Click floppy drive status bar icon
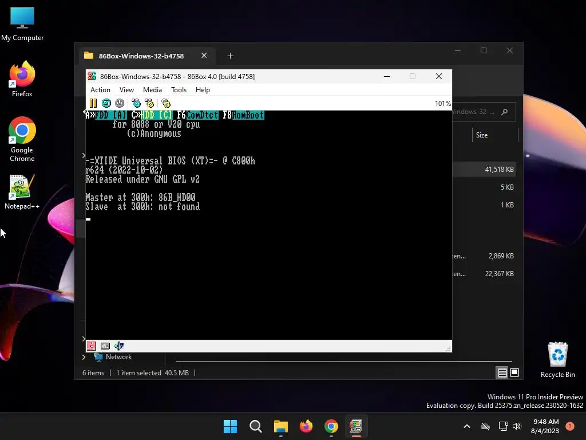This screenshot has width=586, height=440. click(x=92, y=345)
